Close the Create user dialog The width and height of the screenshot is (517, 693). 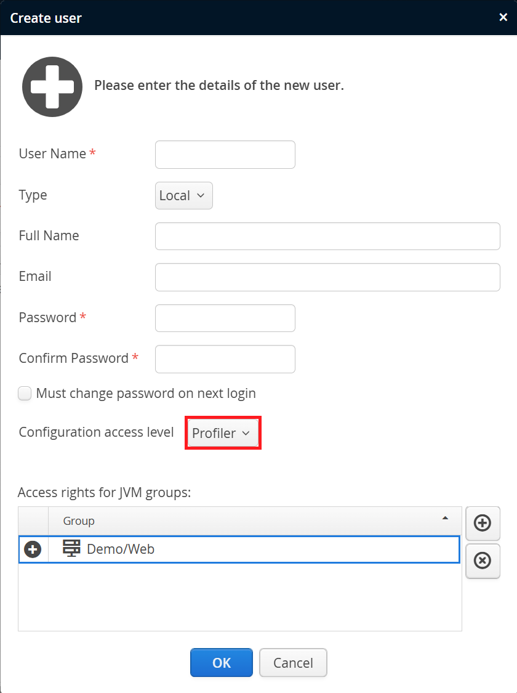click(503, 17)
